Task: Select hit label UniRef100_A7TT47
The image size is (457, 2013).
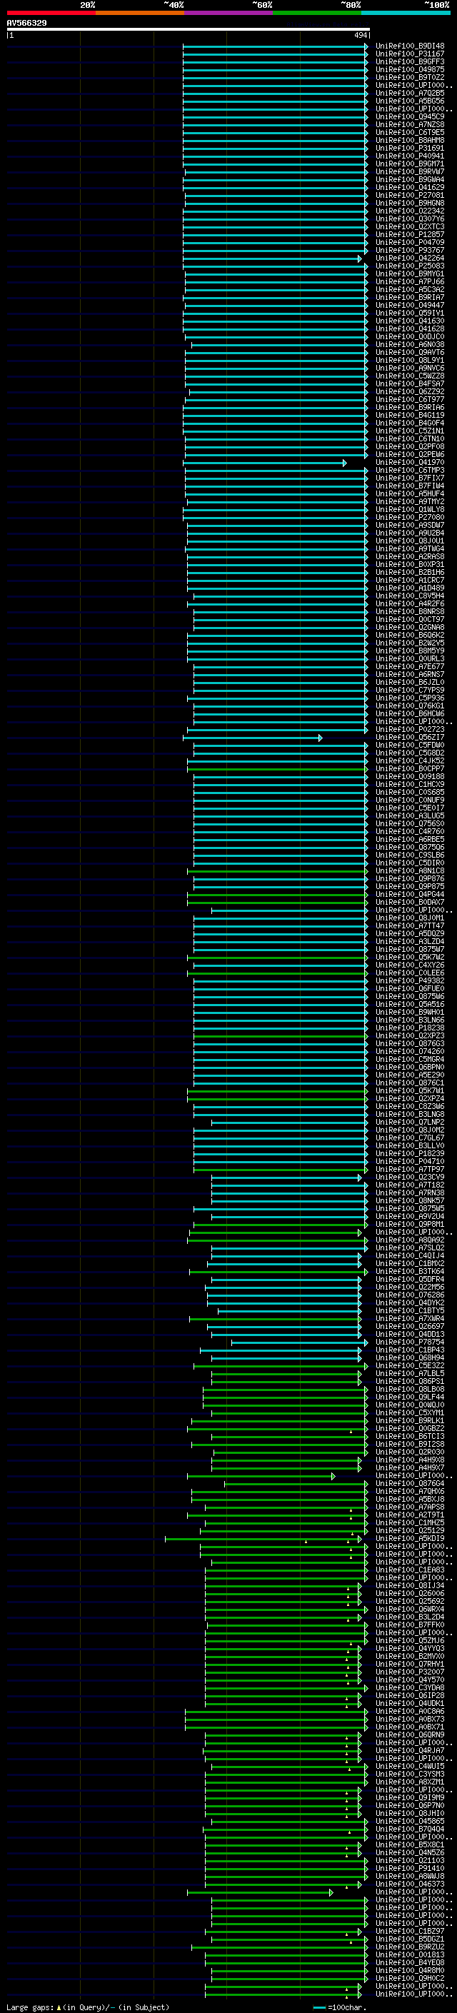Action: [410, 926]
